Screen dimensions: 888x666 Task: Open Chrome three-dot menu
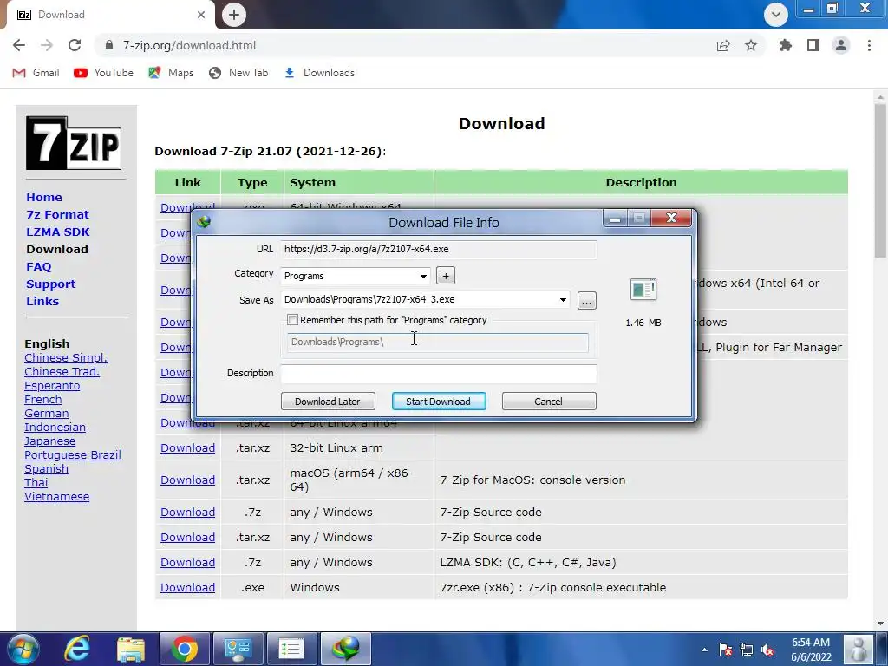pos(869,45)
